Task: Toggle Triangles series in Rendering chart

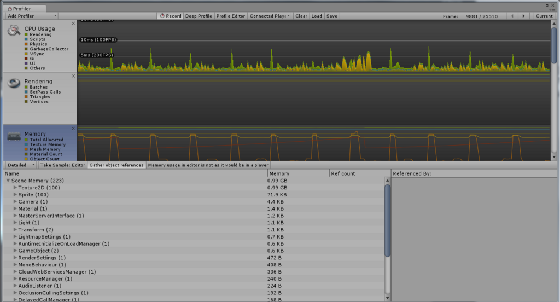Action: pyautogui.click(x=26, y=97)
